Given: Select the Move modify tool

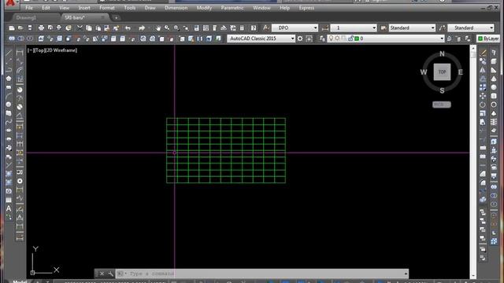Looking at the screenshot, I should (483, 96).
